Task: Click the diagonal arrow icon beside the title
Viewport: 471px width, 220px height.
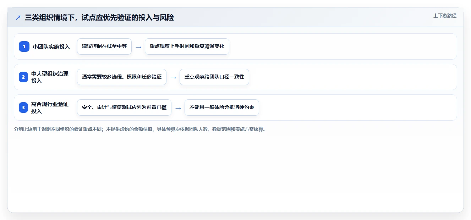Action: (x=18, y=17)
